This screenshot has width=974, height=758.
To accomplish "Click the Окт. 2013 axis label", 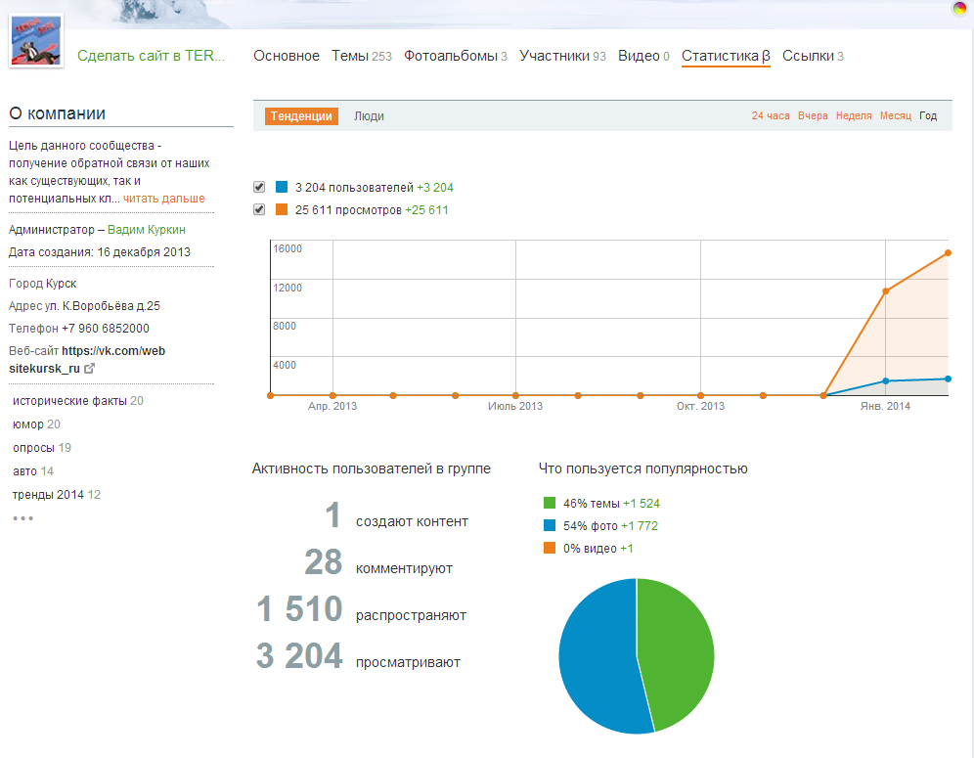I will [x=701, y=406].
